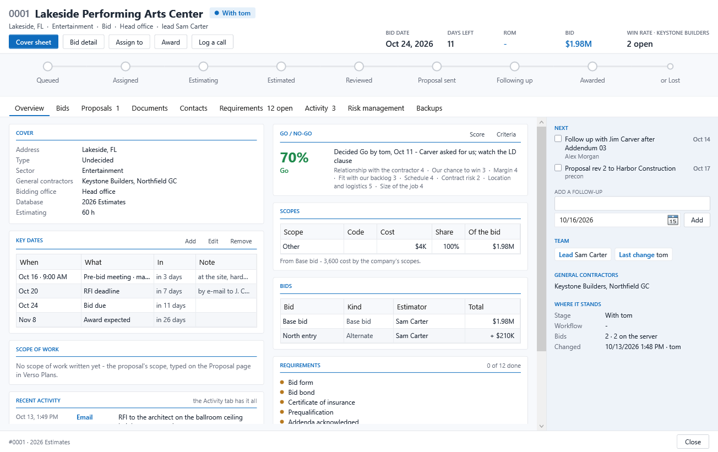Log a call for this bid
The width and height of the screenshot is (718, 452).
coord(213,42)
